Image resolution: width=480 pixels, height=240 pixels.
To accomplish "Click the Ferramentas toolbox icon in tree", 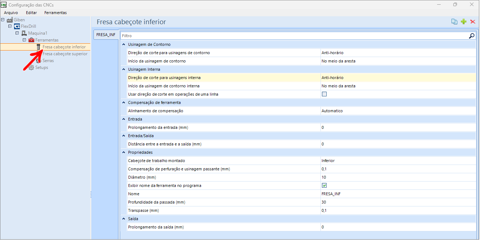I will click(x=31, y=40).
